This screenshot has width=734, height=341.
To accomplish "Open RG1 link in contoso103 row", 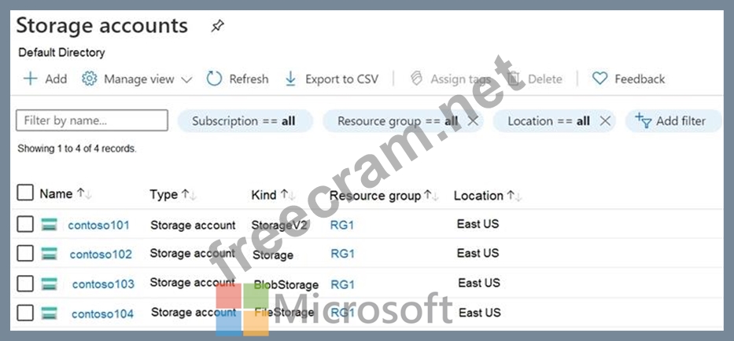I will pyautogui.click(x=343, y=284).
